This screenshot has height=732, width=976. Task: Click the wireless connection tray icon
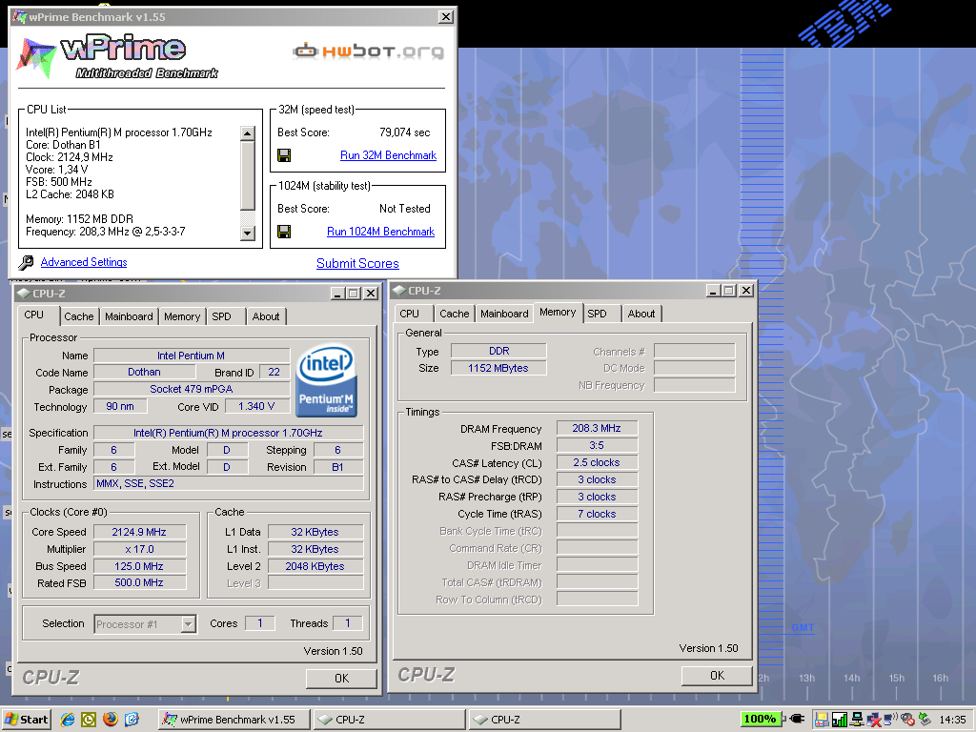891,719
